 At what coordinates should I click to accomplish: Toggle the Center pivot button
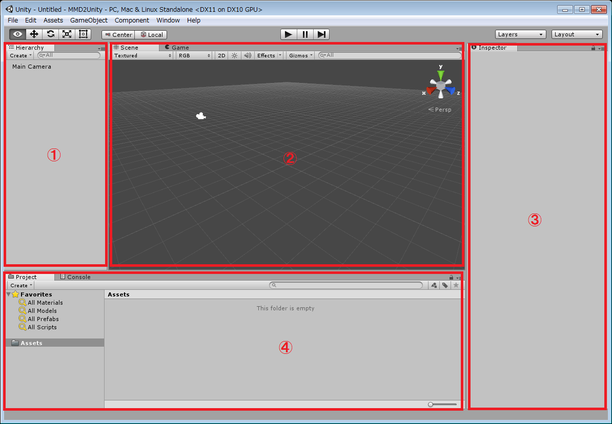click(x=118, y=35)
